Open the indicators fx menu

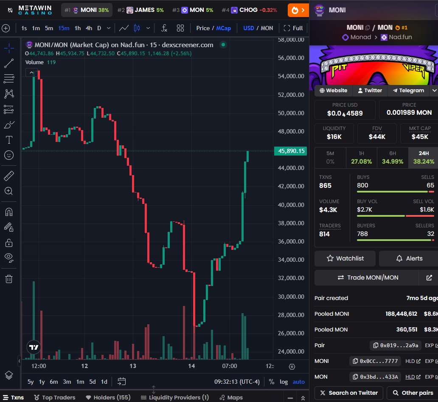point(164,28)
